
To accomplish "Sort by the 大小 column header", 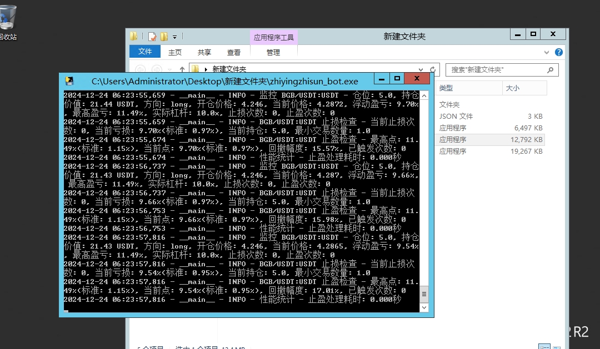I will (524, 88).
